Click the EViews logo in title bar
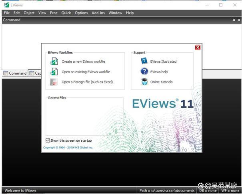This screenshot has height=194, width=242. (6, 5)
